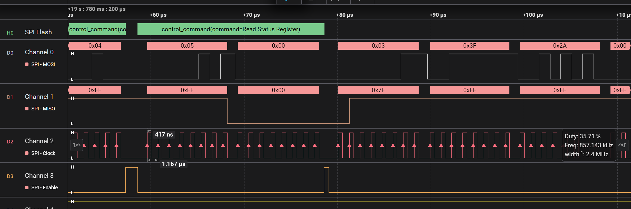Screen dimensions: 631x209
Task: Click the SPI - Clock analyzer label
Action: (43, 153)
